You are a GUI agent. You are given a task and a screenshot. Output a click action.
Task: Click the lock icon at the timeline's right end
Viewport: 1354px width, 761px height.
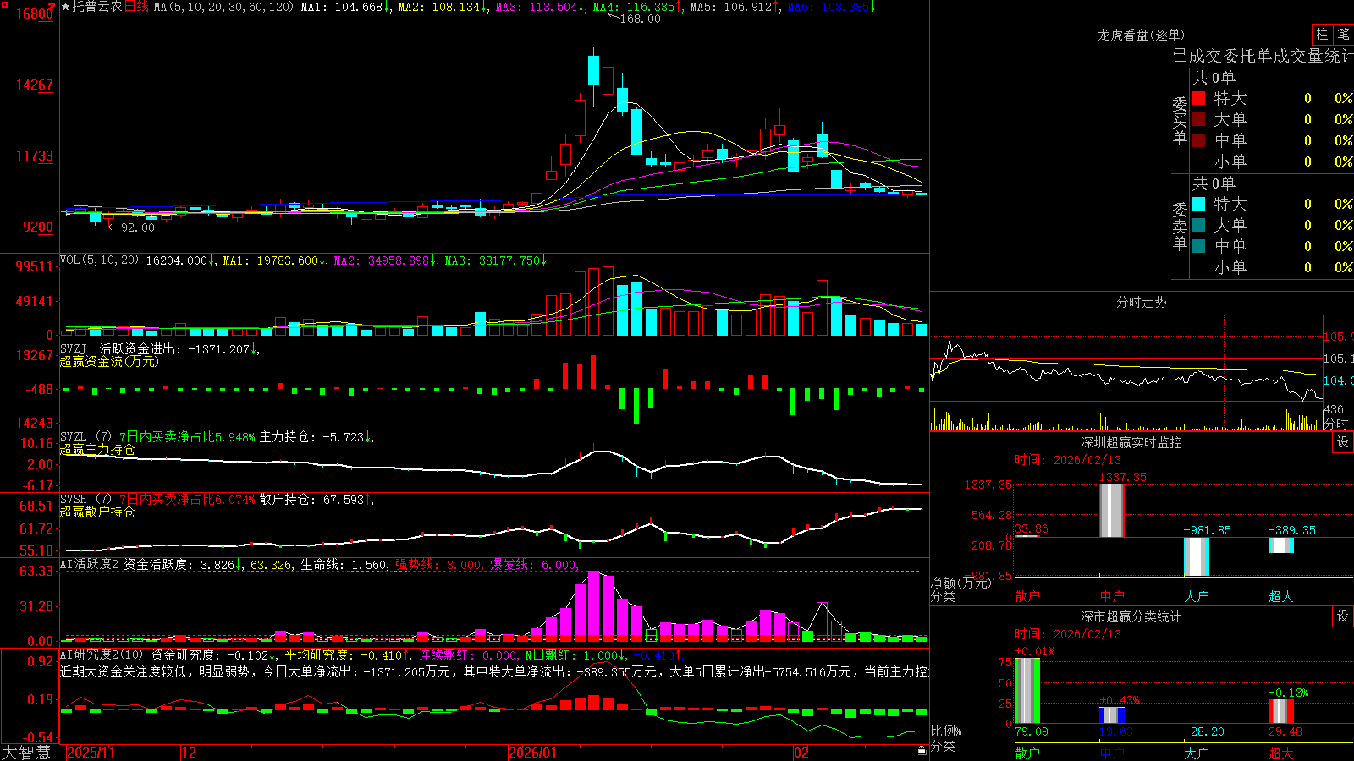[x=922, y=751]
